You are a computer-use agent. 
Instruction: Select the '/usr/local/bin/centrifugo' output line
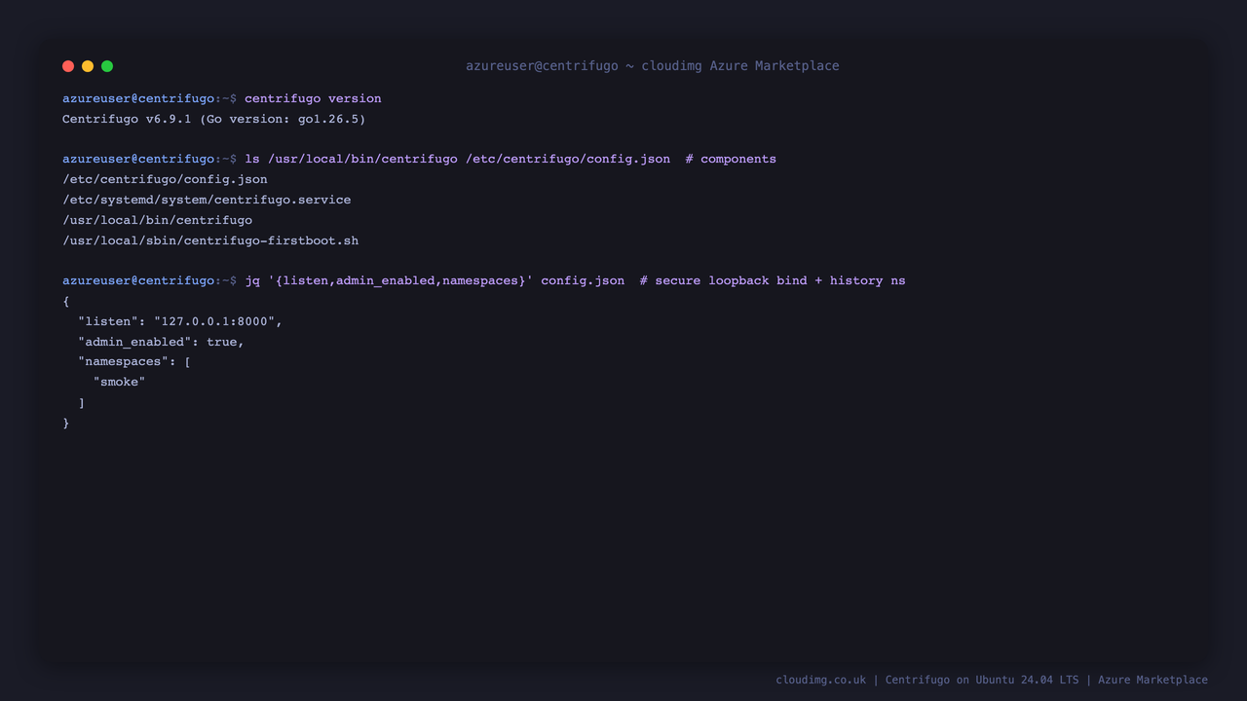157,220
